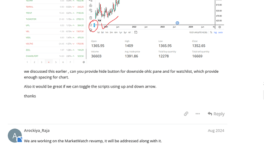Open the Aug 2024 post date link
264x153 pixels.
[x=216, y=130]
